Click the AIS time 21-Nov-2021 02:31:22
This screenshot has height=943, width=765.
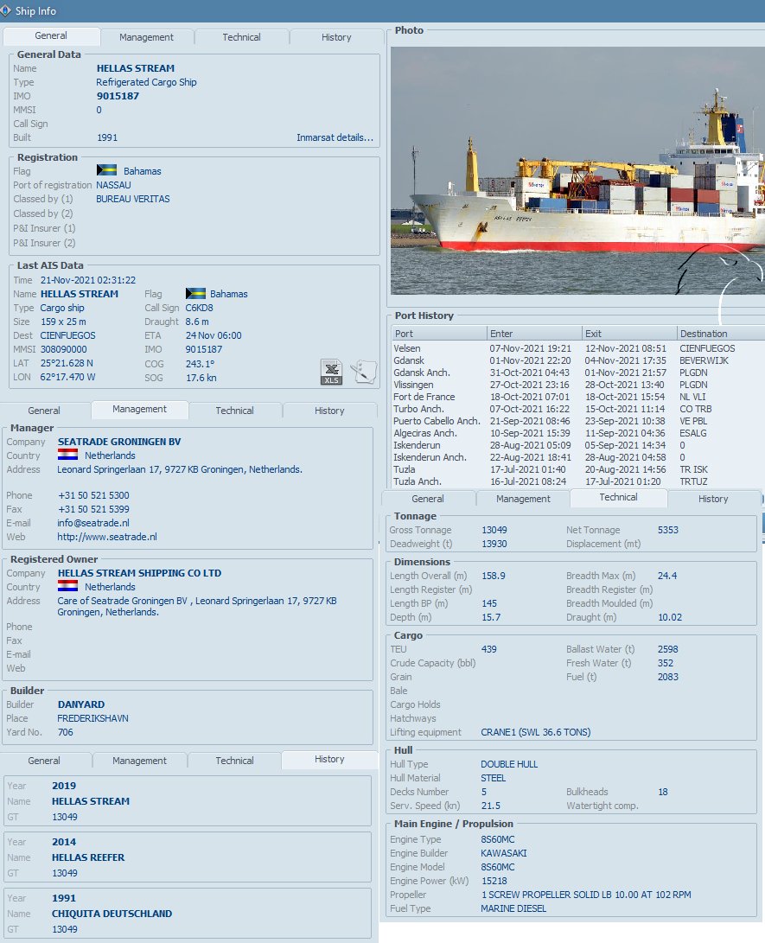(88, 280)
